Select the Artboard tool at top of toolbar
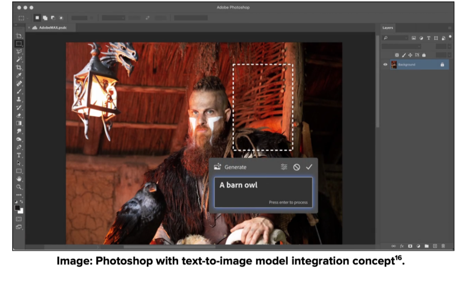This screenshot has width=468, height=281. (x=19, y=36)
